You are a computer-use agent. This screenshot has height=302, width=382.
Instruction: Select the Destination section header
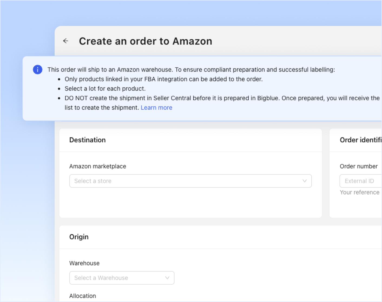[87, 140]
